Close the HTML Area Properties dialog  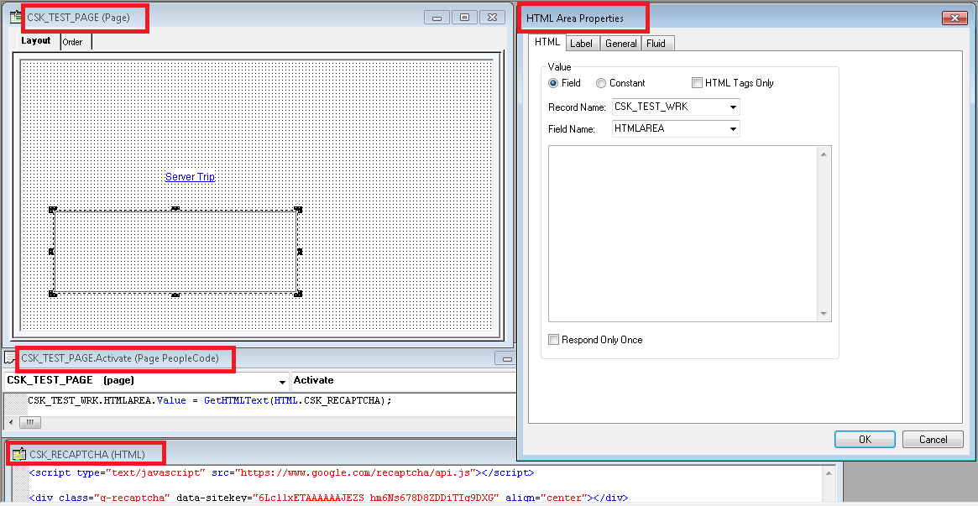click(954, 18)
